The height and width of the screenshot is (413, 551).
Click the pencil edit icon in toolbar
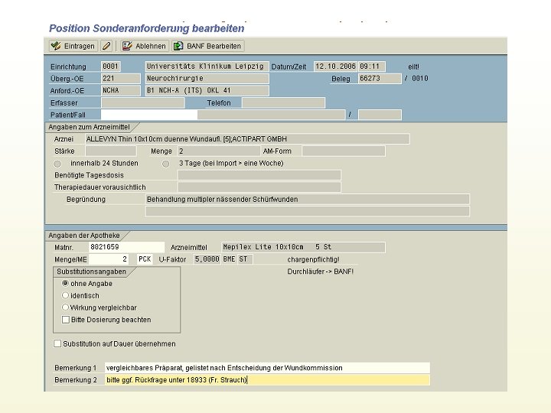pos(106,46)
